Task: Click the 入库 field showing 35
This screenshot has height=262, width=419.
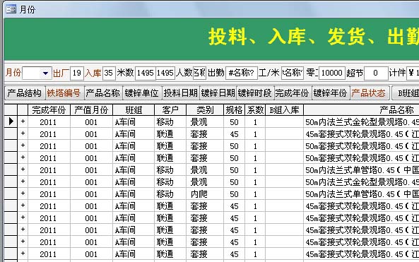Action: [109, 73]
